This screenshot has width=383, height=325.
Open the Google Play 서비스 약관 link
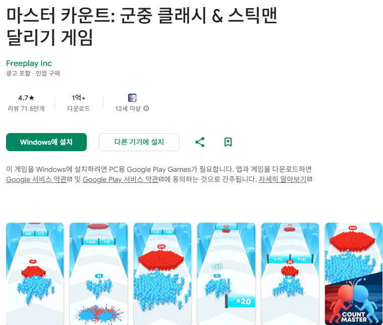(x=121, y=179)
